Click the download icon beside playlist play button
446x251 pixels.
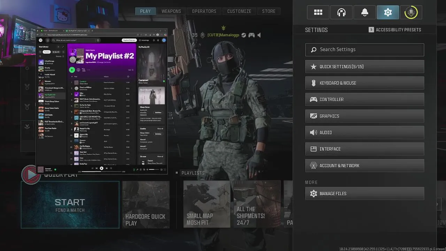pos(78,70)
